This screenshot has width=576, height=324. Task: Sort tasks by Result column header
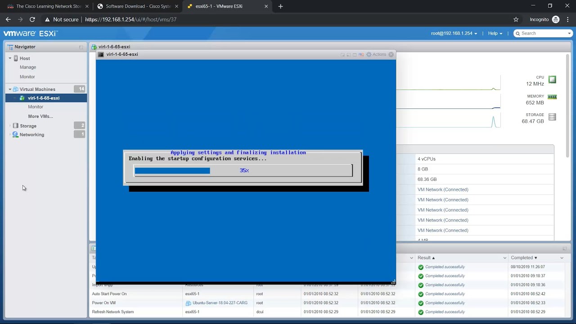click(x=426, y=258)
